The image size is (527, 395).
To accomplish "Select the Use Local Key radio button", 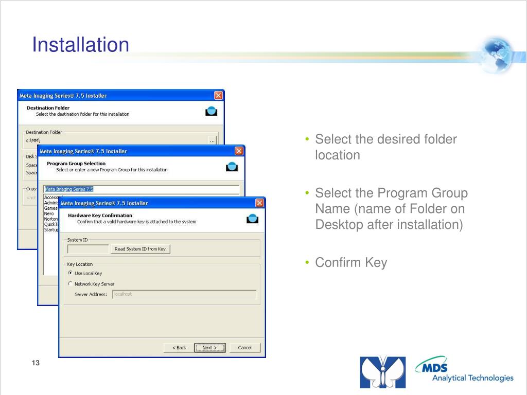I will click(x=70, y=273).
